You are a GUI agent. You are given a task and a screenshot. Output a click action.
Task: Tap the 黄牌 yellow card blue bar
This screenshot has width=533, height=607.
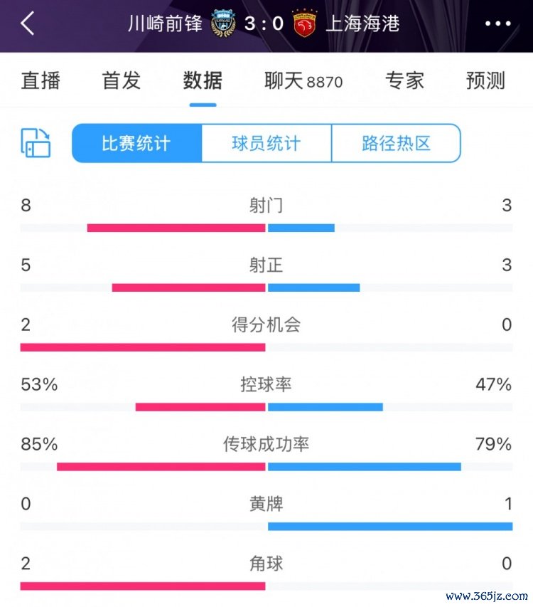390,527
